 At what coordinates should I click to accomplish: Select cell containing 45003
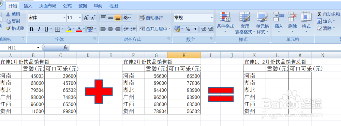[33, 76]
